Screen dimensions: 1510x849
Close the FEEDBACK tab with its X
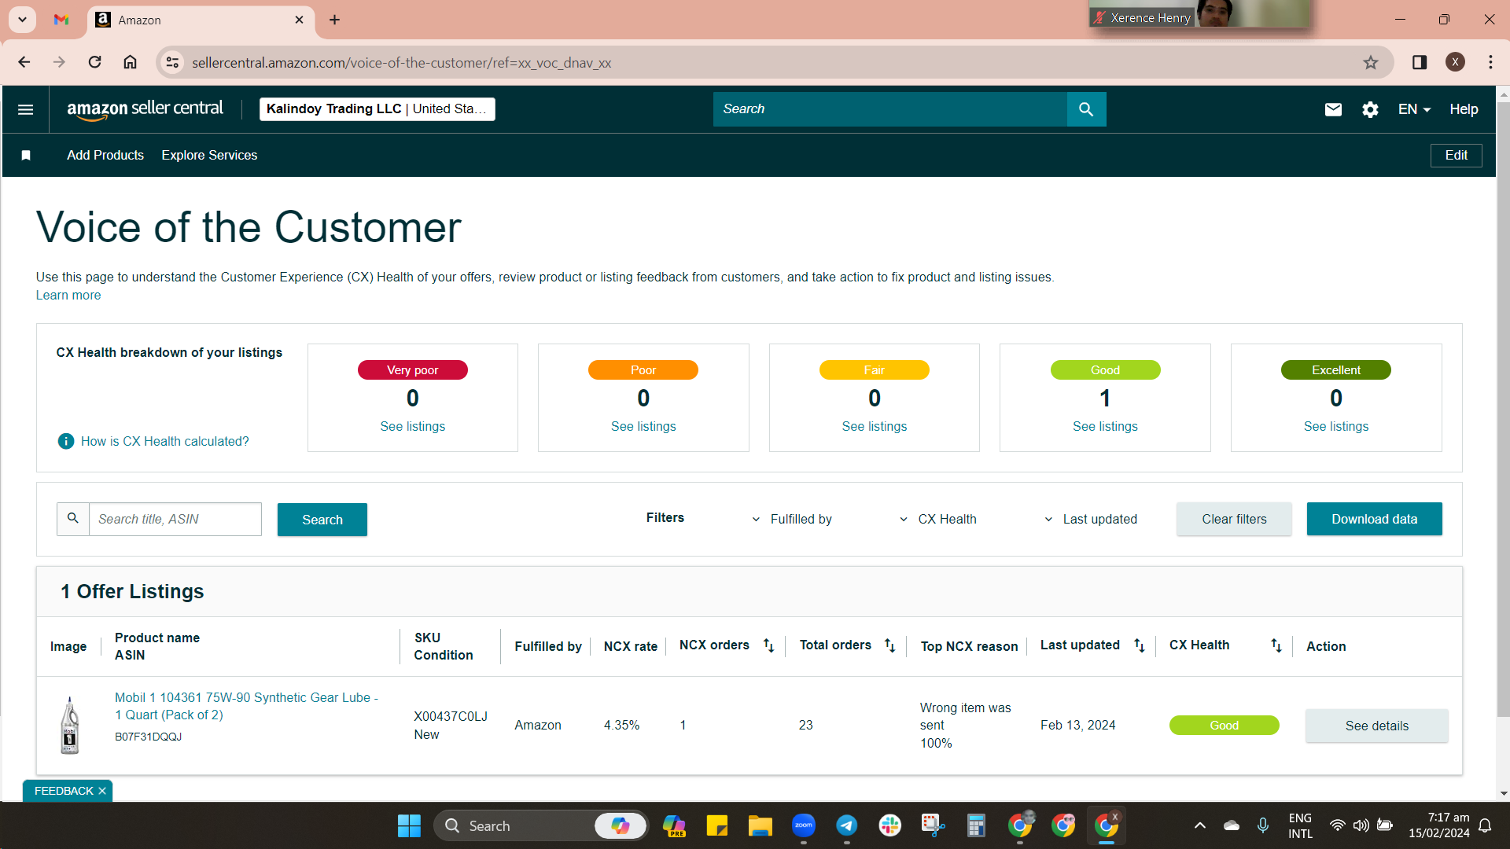point(102,791)
